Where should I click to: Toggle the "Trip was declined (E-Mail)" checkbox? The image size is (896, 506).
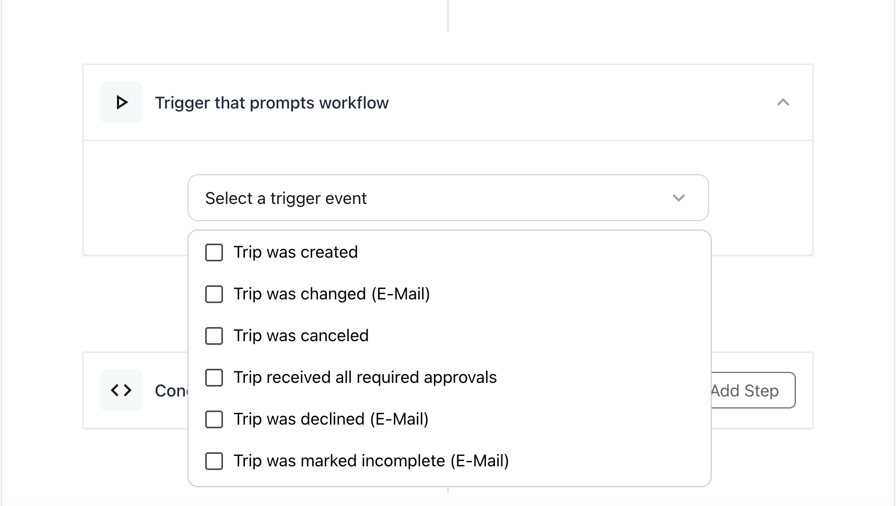pos(214,419)
